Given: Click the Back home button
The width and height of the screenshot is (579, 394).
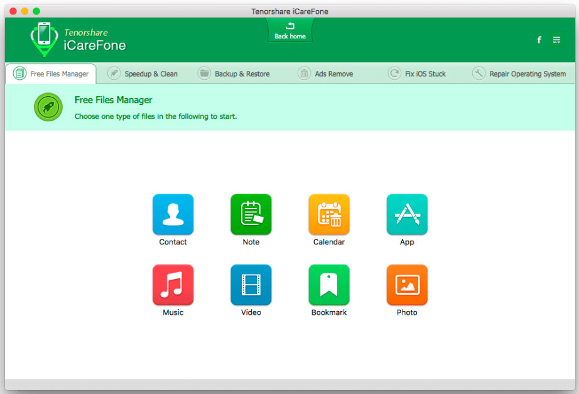Looking at the screenshot, I should tap(290, 31).
